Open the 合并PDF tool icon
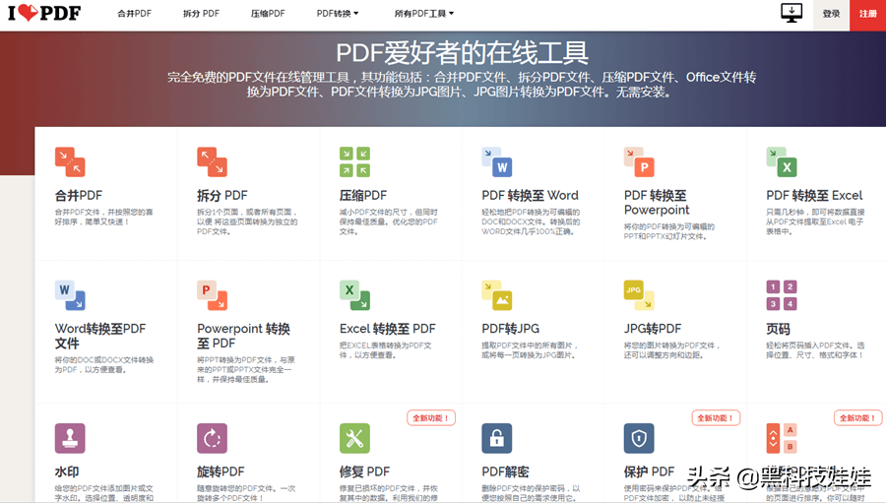Screen dimensions: 886x503 click(x=70, y=161)
